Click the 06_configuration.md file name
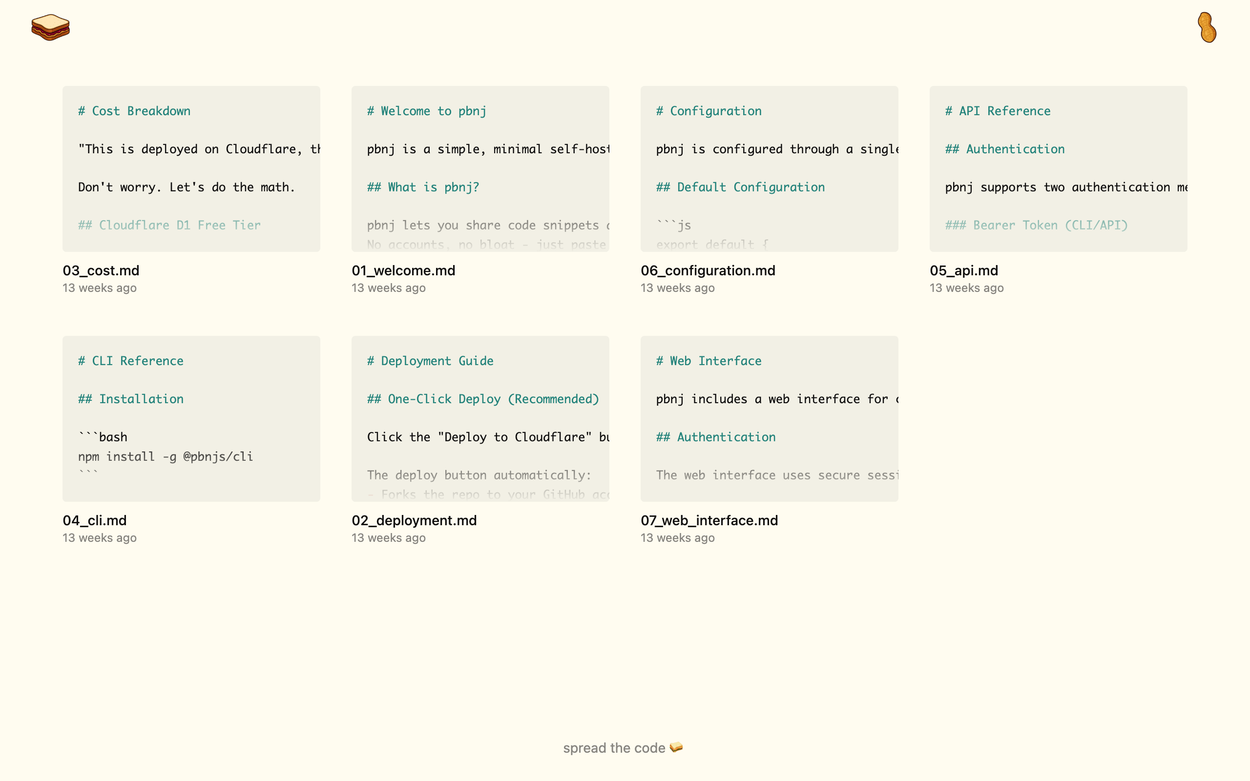Image resolution: width=1250 pixels, height=781 pixels. pyautogui.click(x=708, y=270)
